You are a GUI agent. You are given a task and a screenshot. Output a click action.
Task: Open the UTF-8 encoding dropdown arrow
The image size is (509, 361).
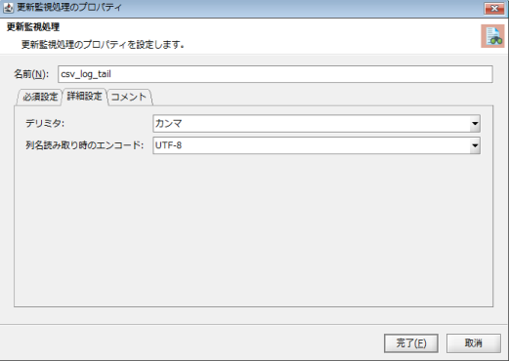[475, 145]
